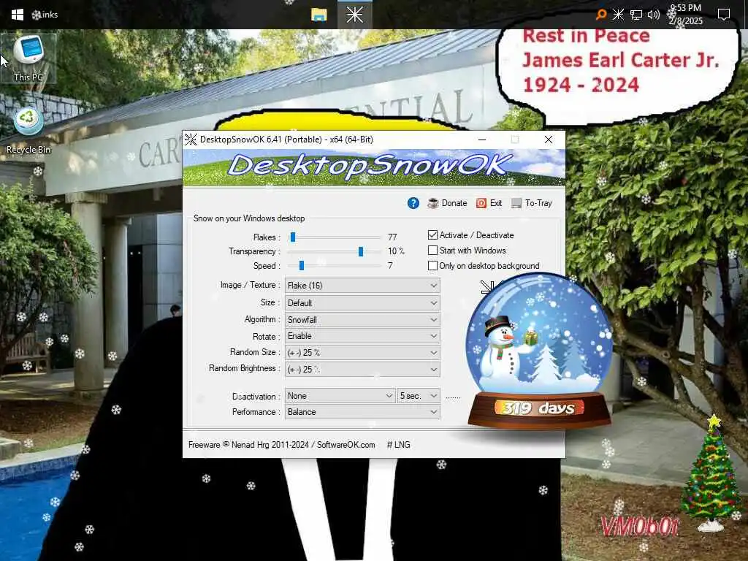Open the Algorithm dropdown showing Snowfall
This screenshot has width=748, height=561.
click(362, 320)
